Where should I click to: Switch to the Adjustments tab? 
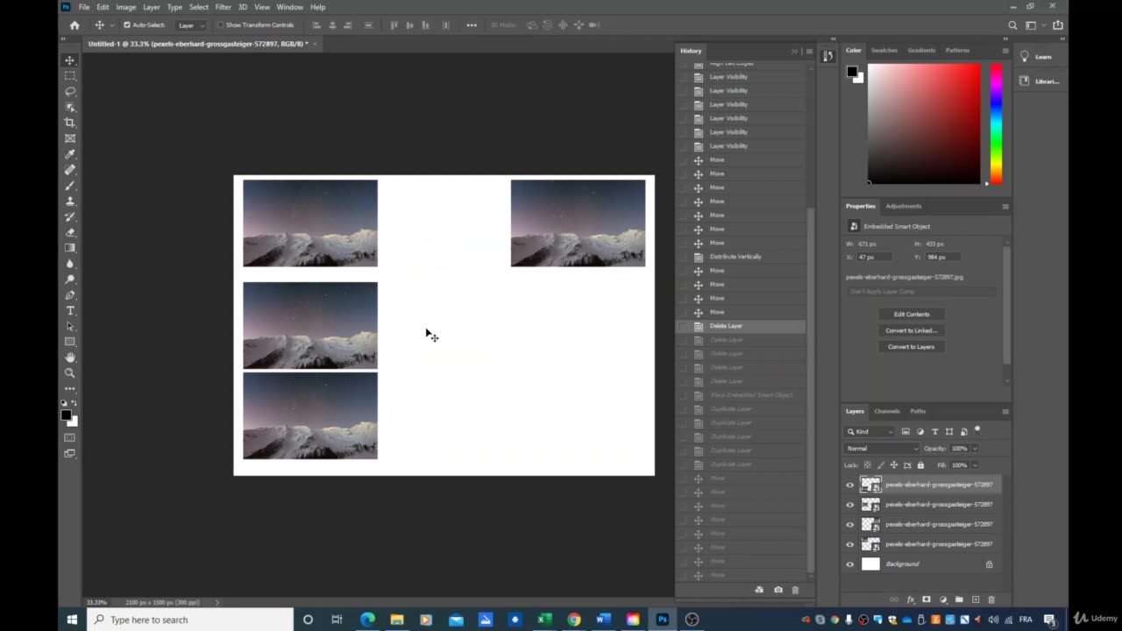point(904,206)
